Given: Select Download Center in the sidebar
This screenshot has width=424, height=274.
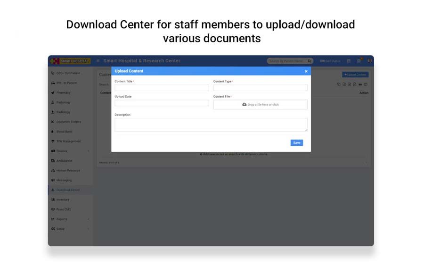Looking at the screenshot, I should (x=67, y=190).
